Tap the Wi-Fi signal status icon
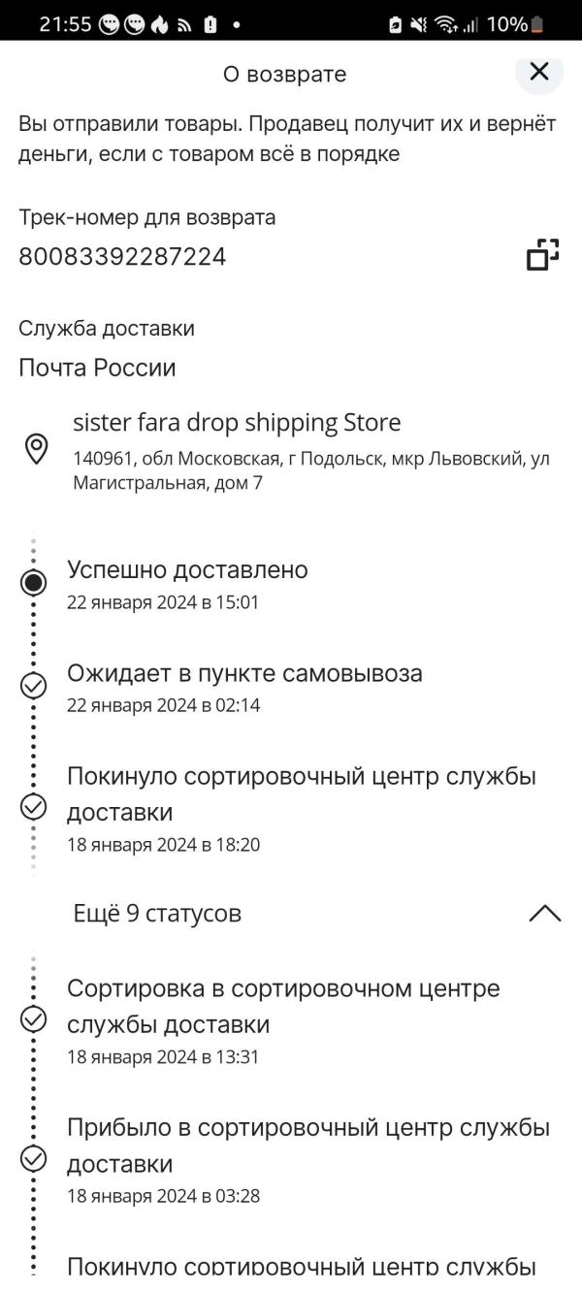This screenshot has width=582, height=1292. (446, 25)
